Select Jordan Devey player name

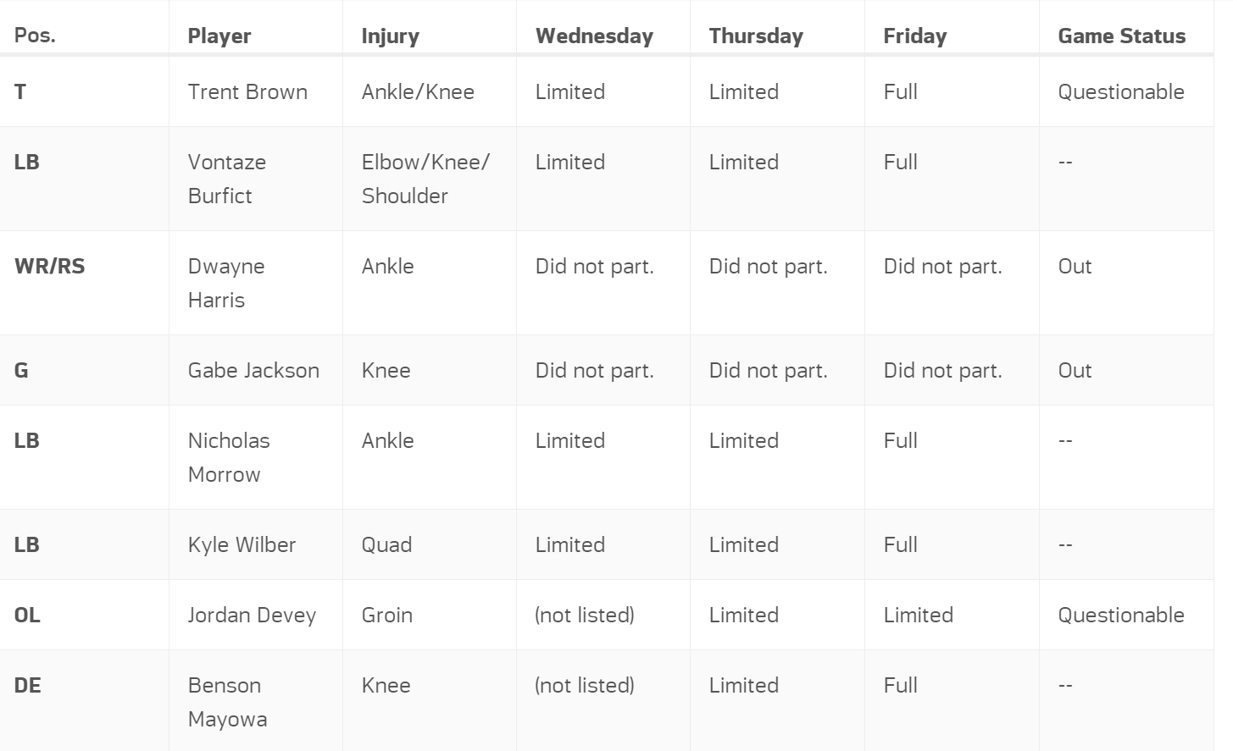[252, 615]
